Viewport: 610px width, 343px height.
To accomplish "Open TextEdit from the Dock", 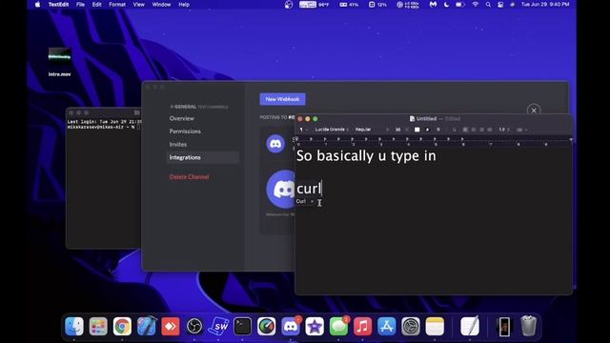I will click(470, 326).
